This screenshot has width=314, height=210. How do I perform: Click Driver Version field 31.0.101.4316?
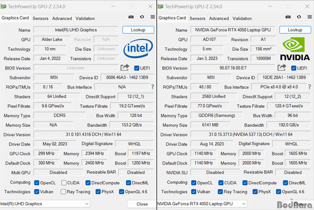(x=94, y=134)
